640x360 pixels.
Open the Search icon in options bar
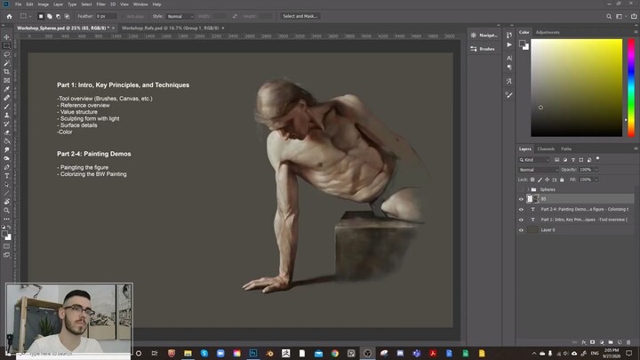click(609, 16)
